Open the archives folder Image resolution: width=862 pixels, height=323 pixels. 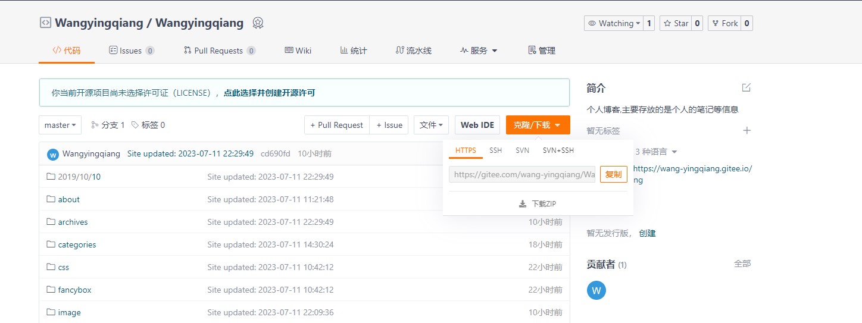point(73,222)
